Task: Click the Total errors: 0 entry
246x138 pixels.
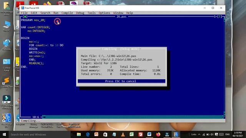Action: click(96, 74)
